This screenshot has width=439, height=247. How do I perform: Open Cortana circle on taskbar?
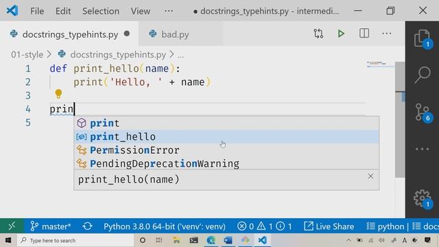143,240
